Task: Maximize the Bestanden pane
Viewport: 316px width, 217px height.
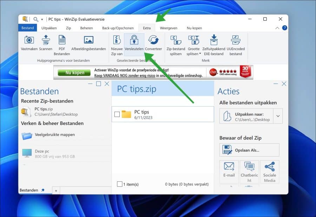Action: 98,84
